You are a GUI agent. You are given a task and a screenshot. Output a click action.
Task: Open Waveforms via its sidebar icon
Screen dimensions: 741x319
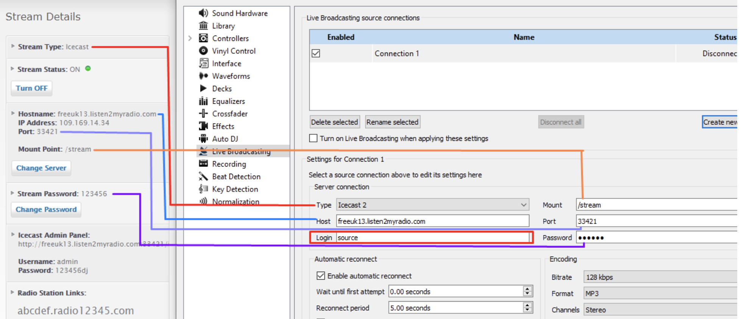[x=203, y=76]
